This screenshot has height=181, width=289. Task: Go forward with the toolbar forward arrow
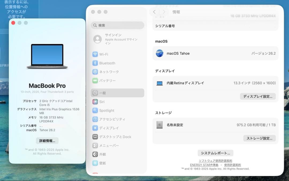coord(164,12)
